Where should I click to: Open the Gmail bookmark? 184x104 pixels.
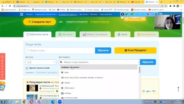[x=52, y=10]
